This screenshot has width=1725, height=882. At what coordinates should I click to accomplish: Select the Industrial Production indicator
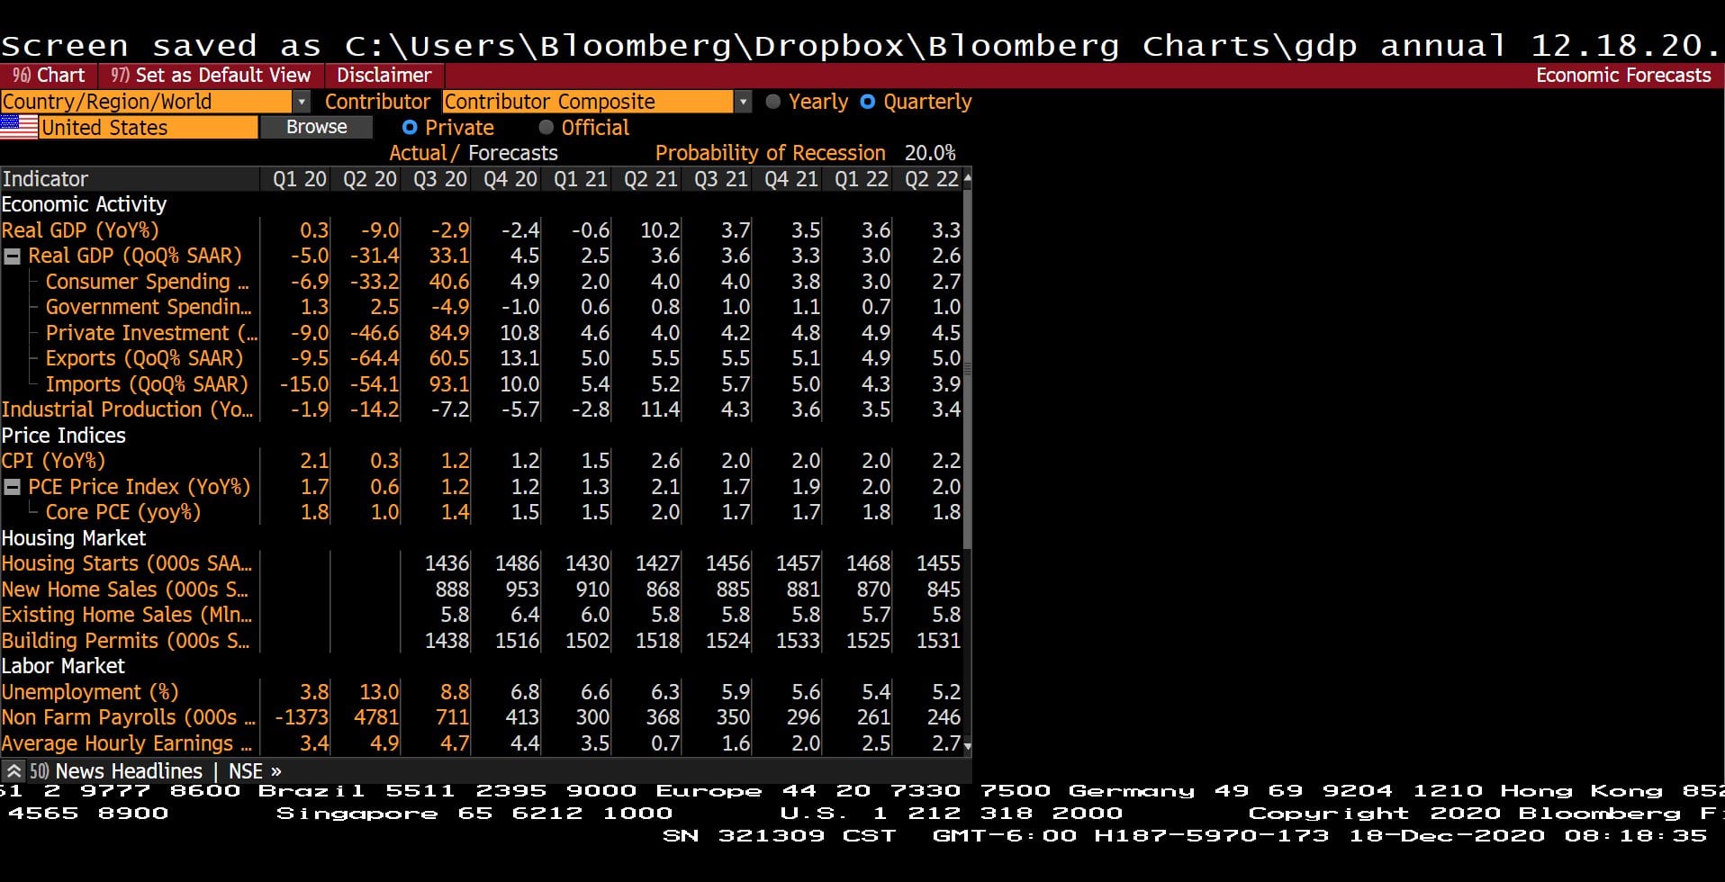tap(127, 409)
